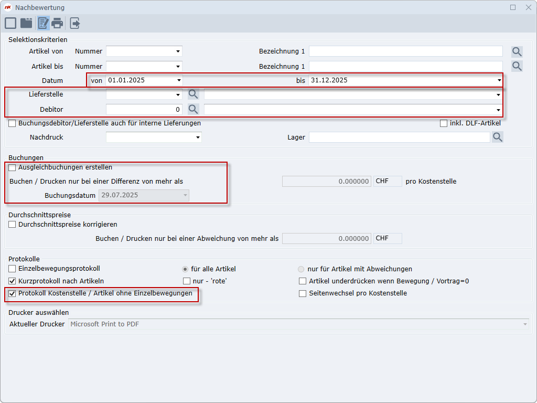Open the 'Artikel bis' Nummer dropdown
Image resolution: width=537 pixels, height=403 pixels.
pos(178,67)
